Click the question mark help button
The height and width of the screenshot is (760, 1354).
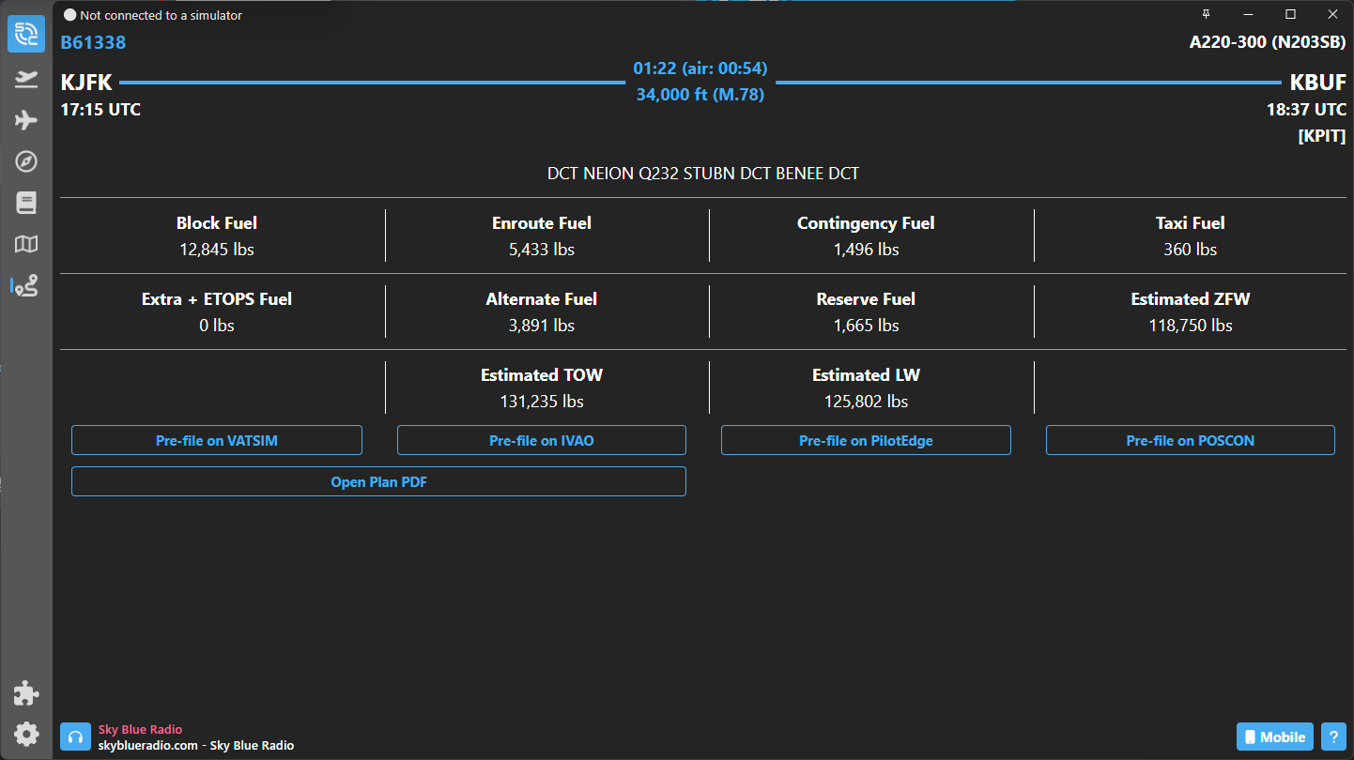(x=1331, y=737)
